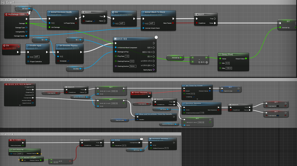297x166 pixels.
Task: Click the Clamp node Return Value pin
Action: [x=246, y=59]
